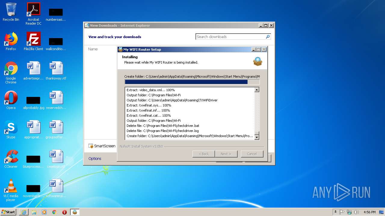Open Internet Explorer from the taskbar
This screenshot has width=385, height=216.
coord(24,212)
